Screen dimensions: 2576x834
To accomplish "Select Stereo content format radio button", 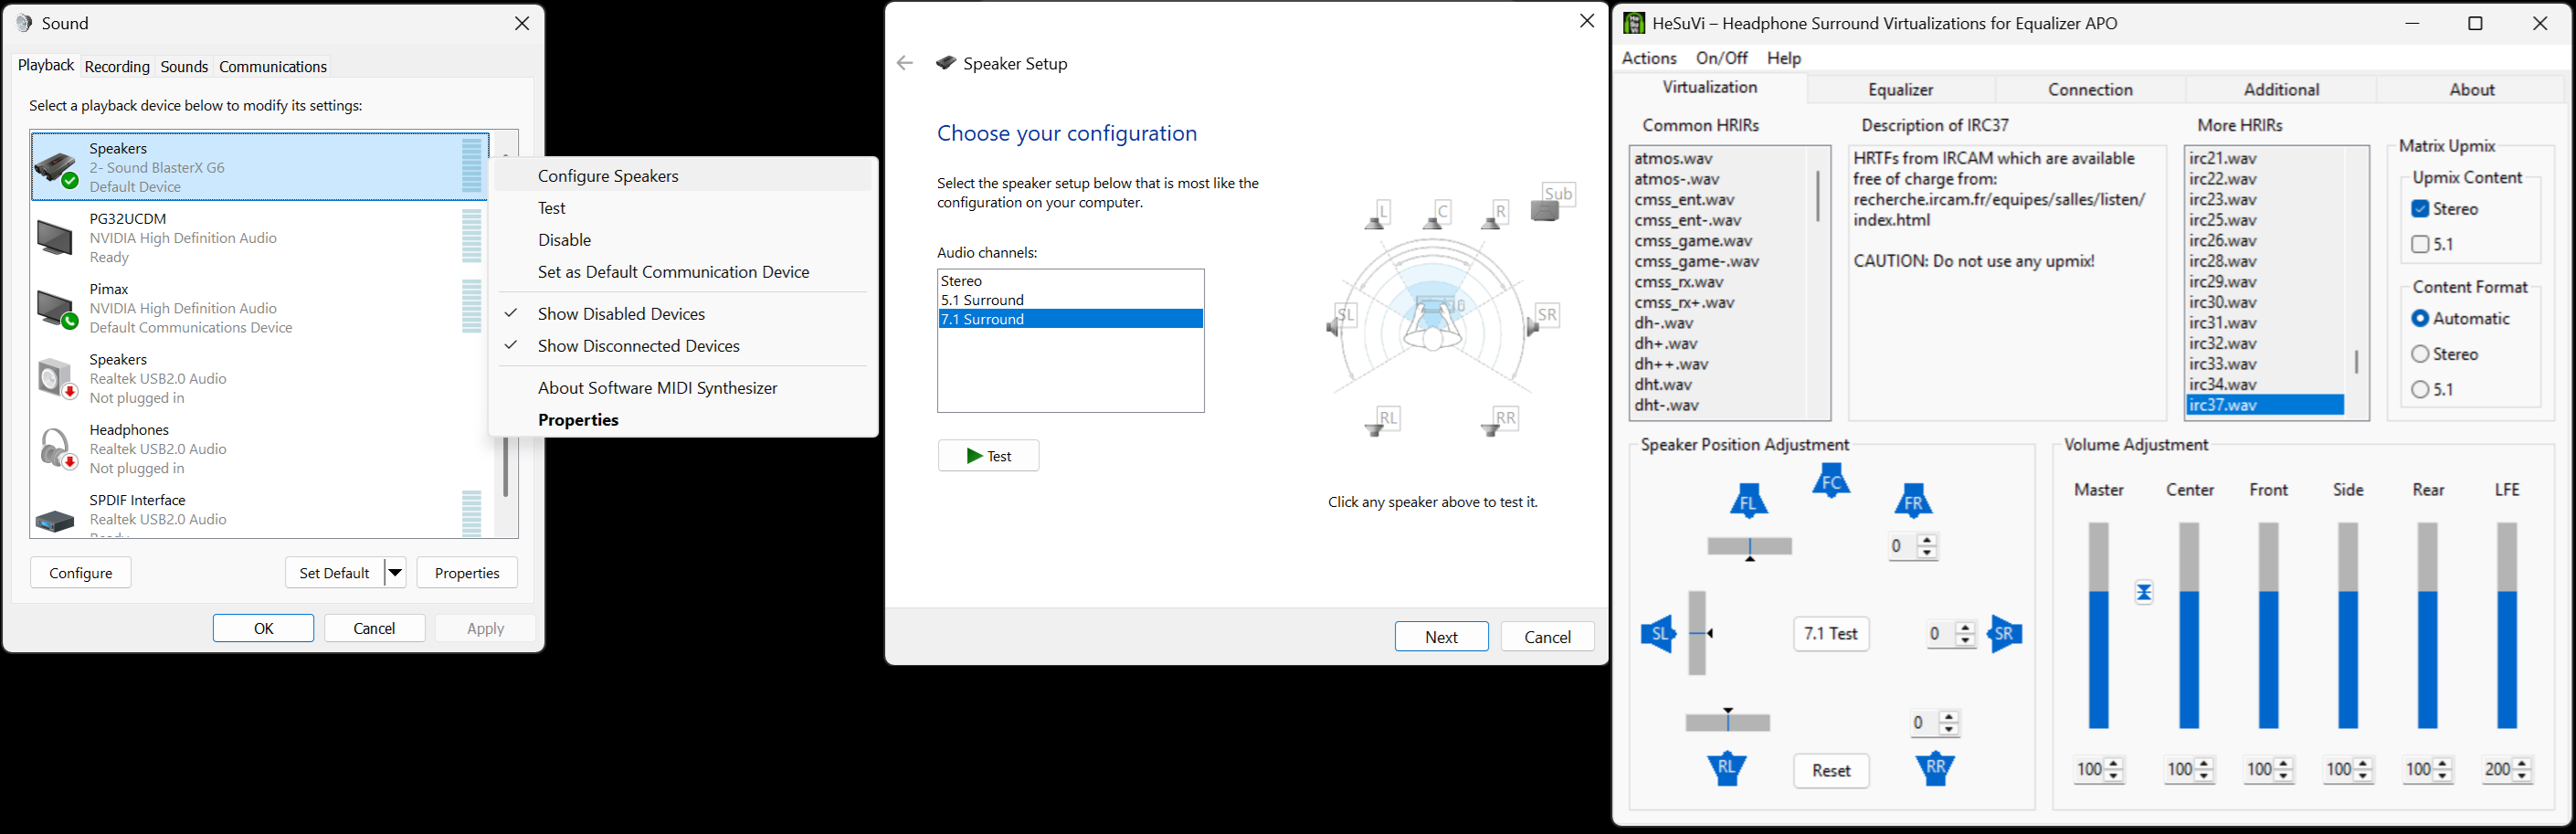I will pyautogui.click(x=2420, y=354).
